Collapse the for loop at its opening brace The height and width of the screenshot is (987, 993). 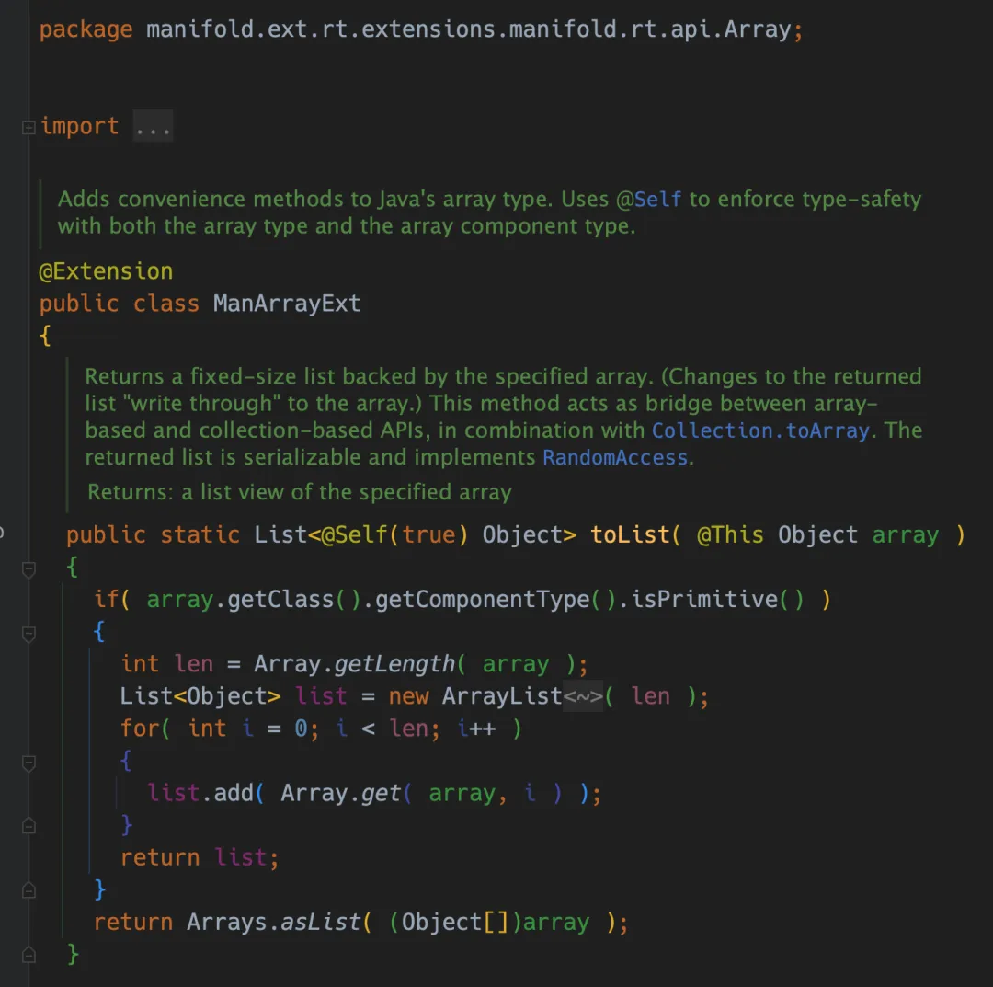pos(29,763)
